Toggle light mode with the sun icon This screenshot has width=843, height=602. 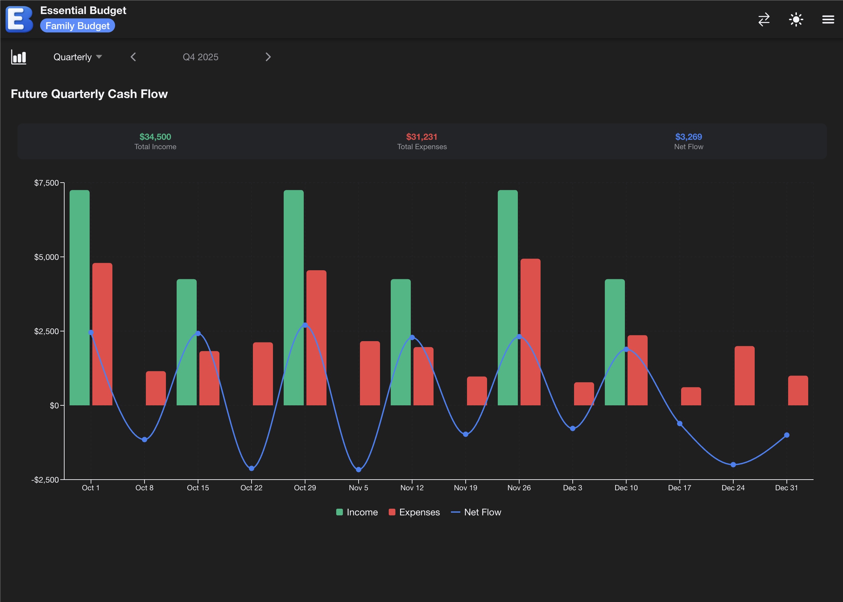796,19
